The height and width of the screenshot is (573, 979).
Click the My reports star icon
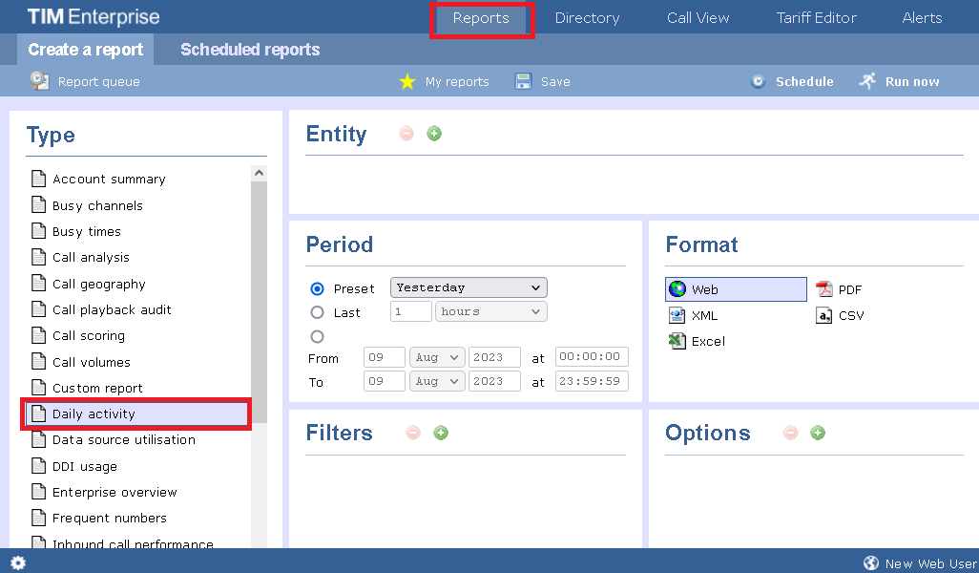(407, 81)
